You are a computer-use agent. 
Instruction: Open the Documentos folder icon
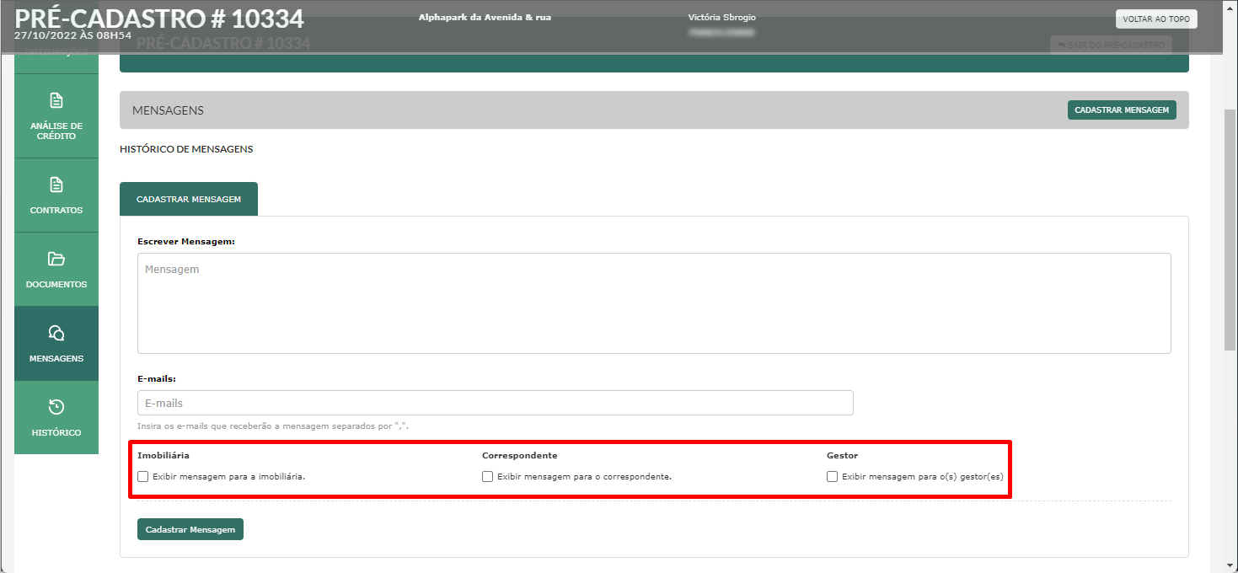(x=56, y=259)
